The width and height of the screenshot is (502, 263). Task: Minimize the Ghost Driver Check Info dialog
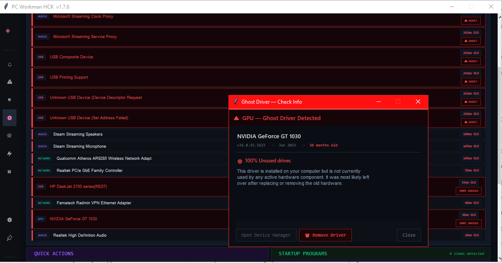point(378,101)
